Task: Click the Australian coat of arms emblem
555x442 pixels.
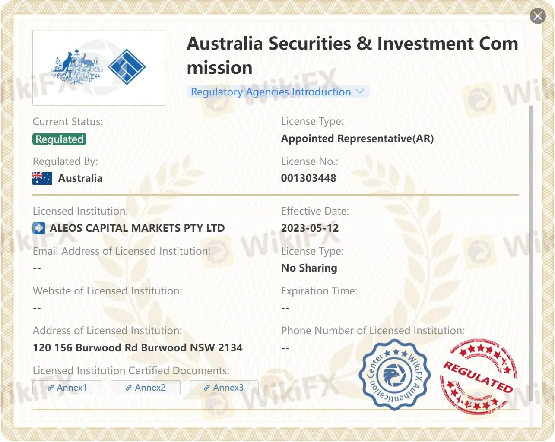Action: click(77, 67)
